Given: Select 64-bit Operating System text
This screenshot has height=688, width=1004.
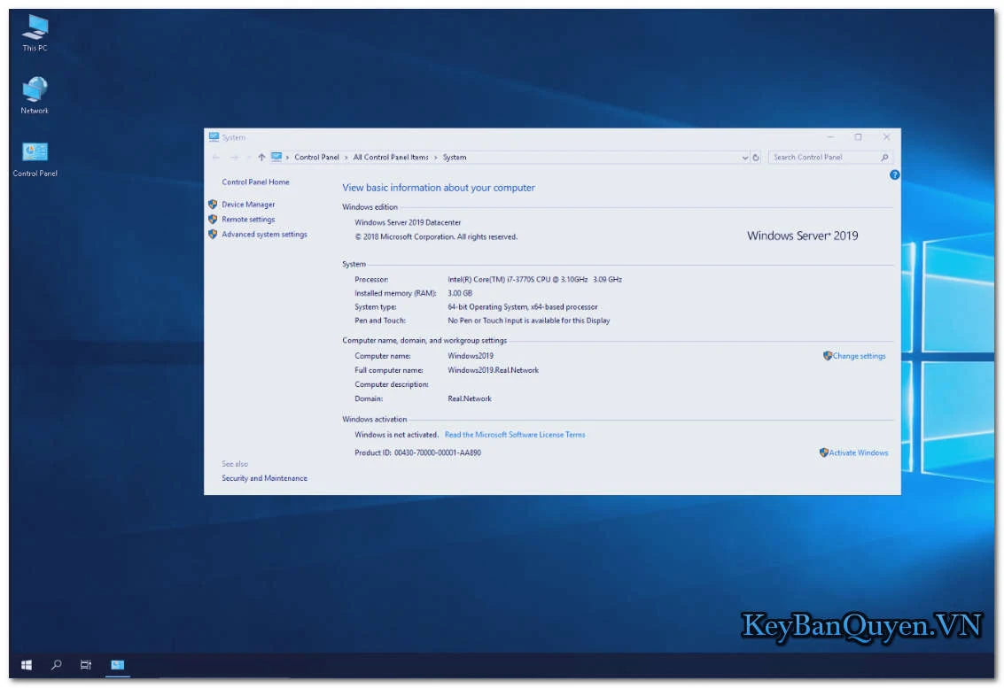Looking at the screenshot, I should [x=523, y=307].
